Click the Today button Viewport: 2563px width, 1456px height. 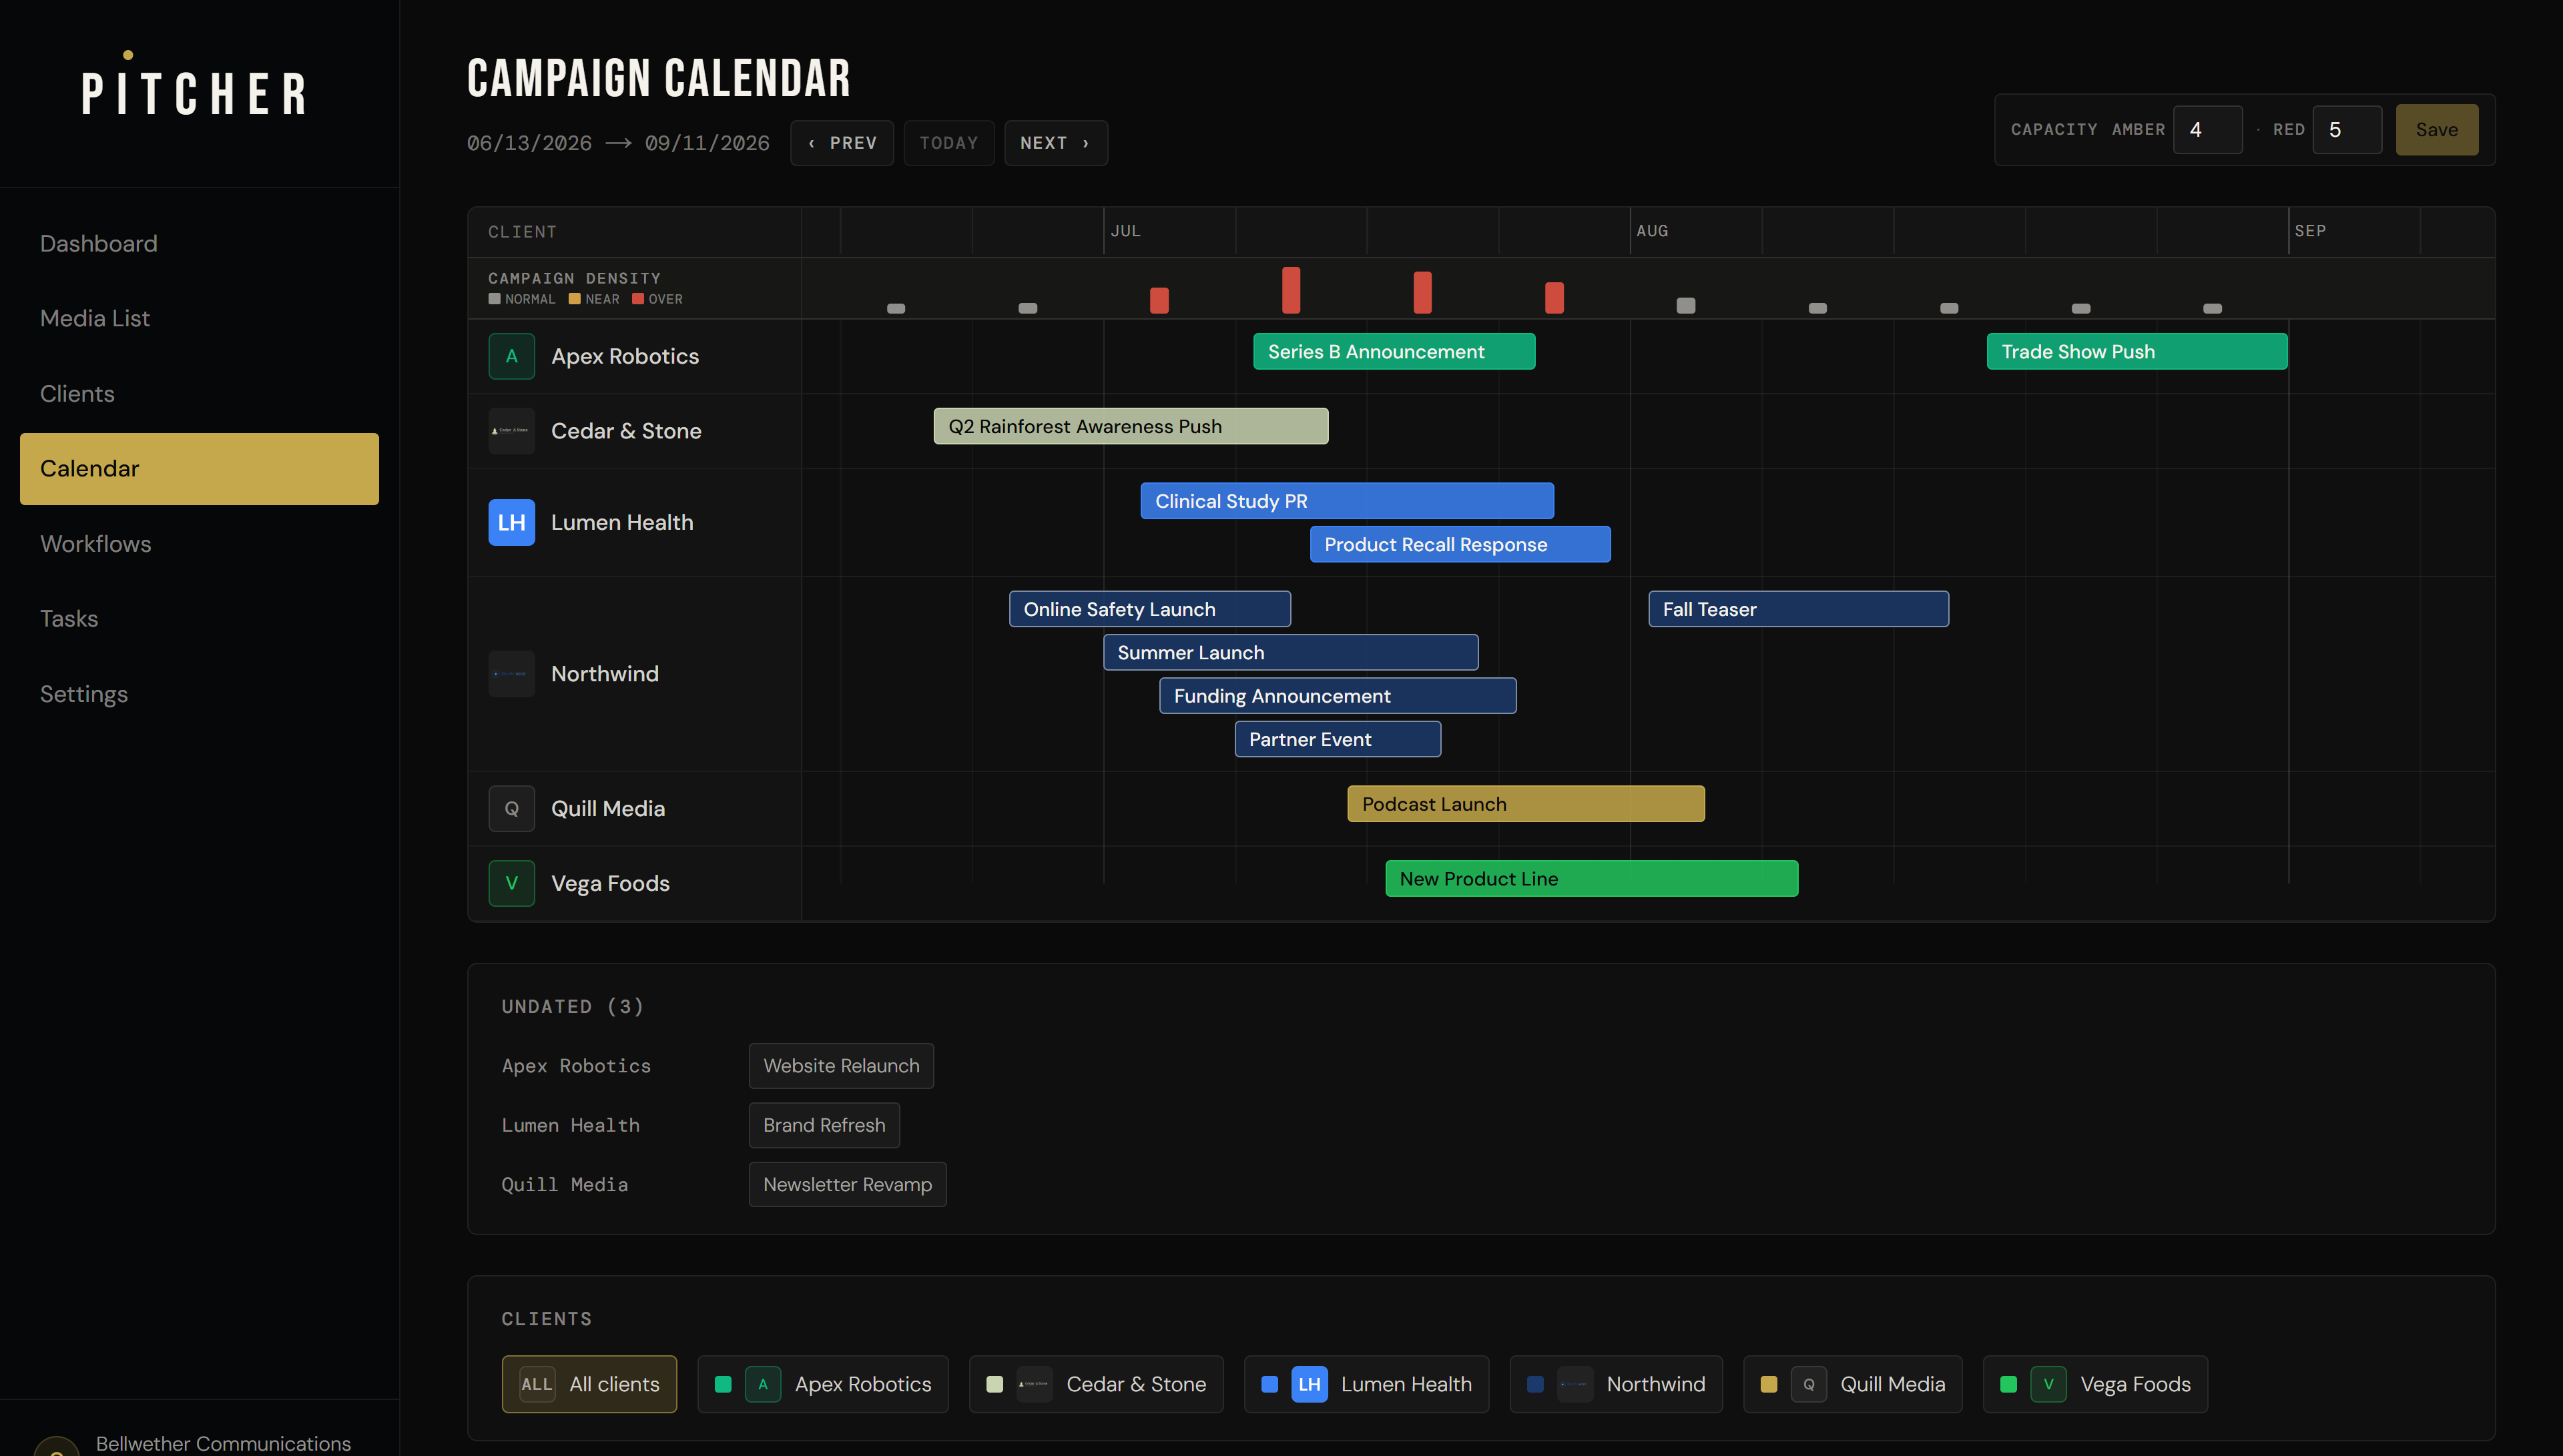(949, 143)
